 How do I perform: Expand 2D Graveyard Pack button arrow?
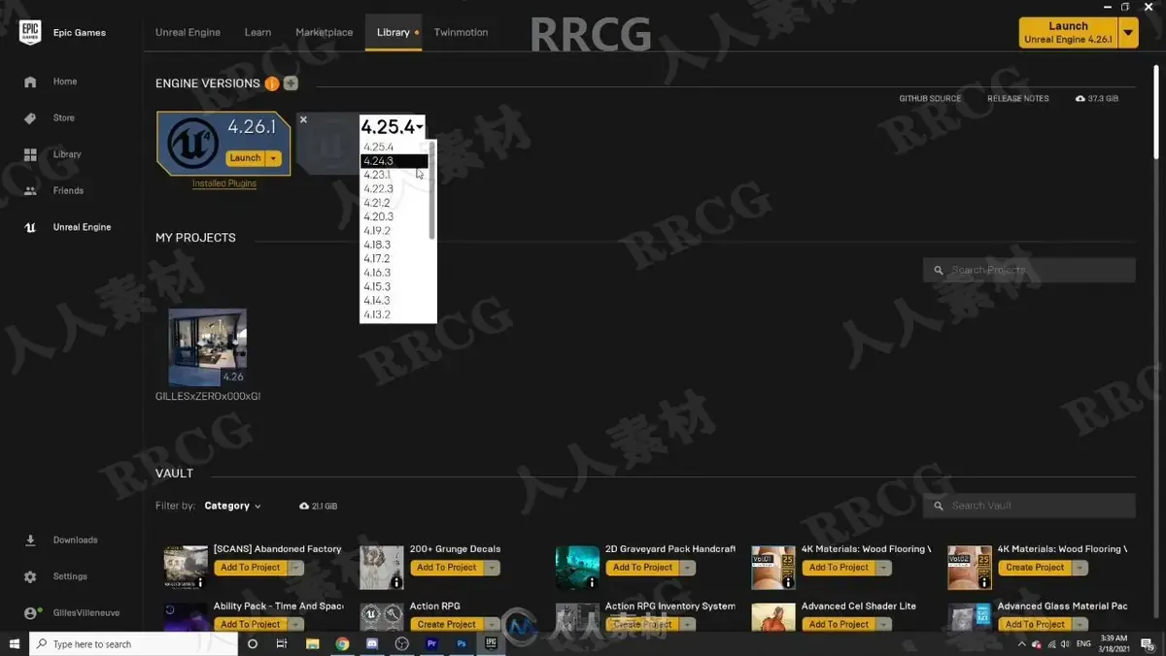pyautogui.click(x=688, y=568)
